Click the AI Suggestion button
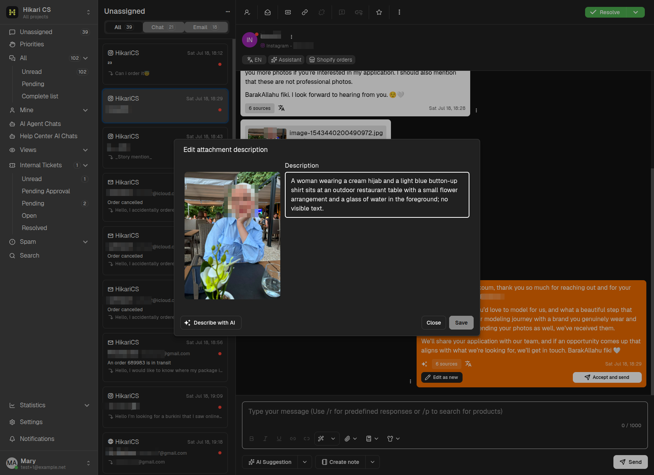 coord(270,462)
